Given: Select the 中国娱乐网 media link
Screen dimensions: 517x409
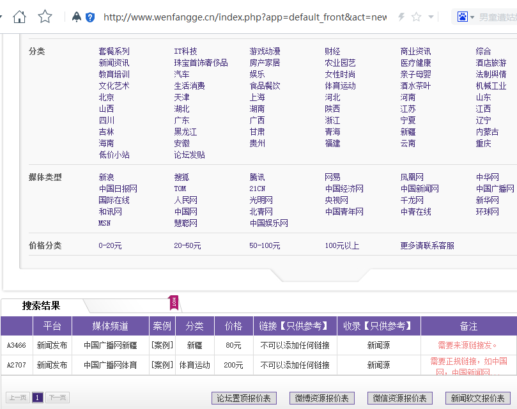Looking at the screenshot, I should coord(268,223).
